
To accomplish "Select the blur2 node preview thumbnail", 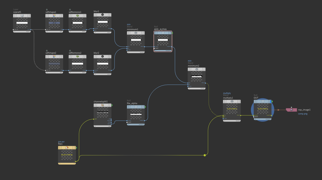I will click(x=103, y=64).
